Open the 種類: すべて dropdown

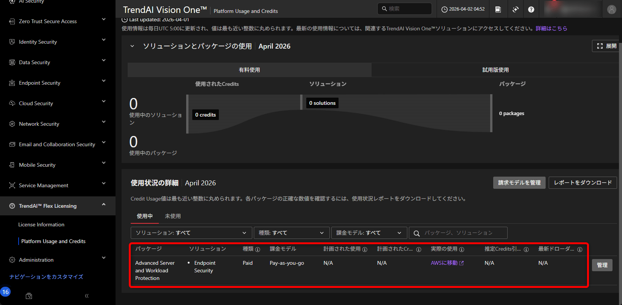pos(291,233)
